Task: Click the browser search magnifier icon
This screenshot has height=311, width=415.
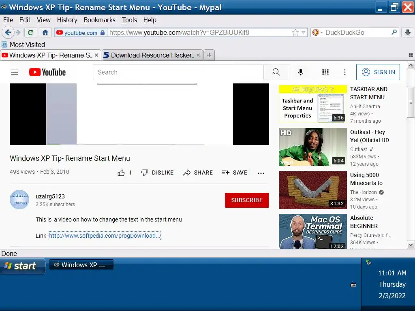Action: click(x=394, y=32)
